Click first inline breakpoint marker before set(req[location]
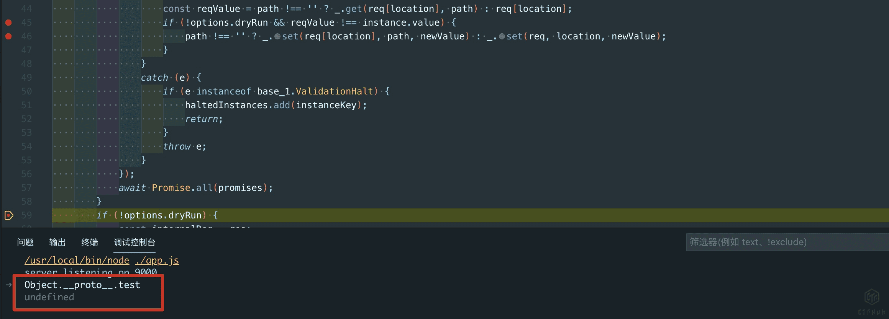889x319 pixels. (277, 37)
